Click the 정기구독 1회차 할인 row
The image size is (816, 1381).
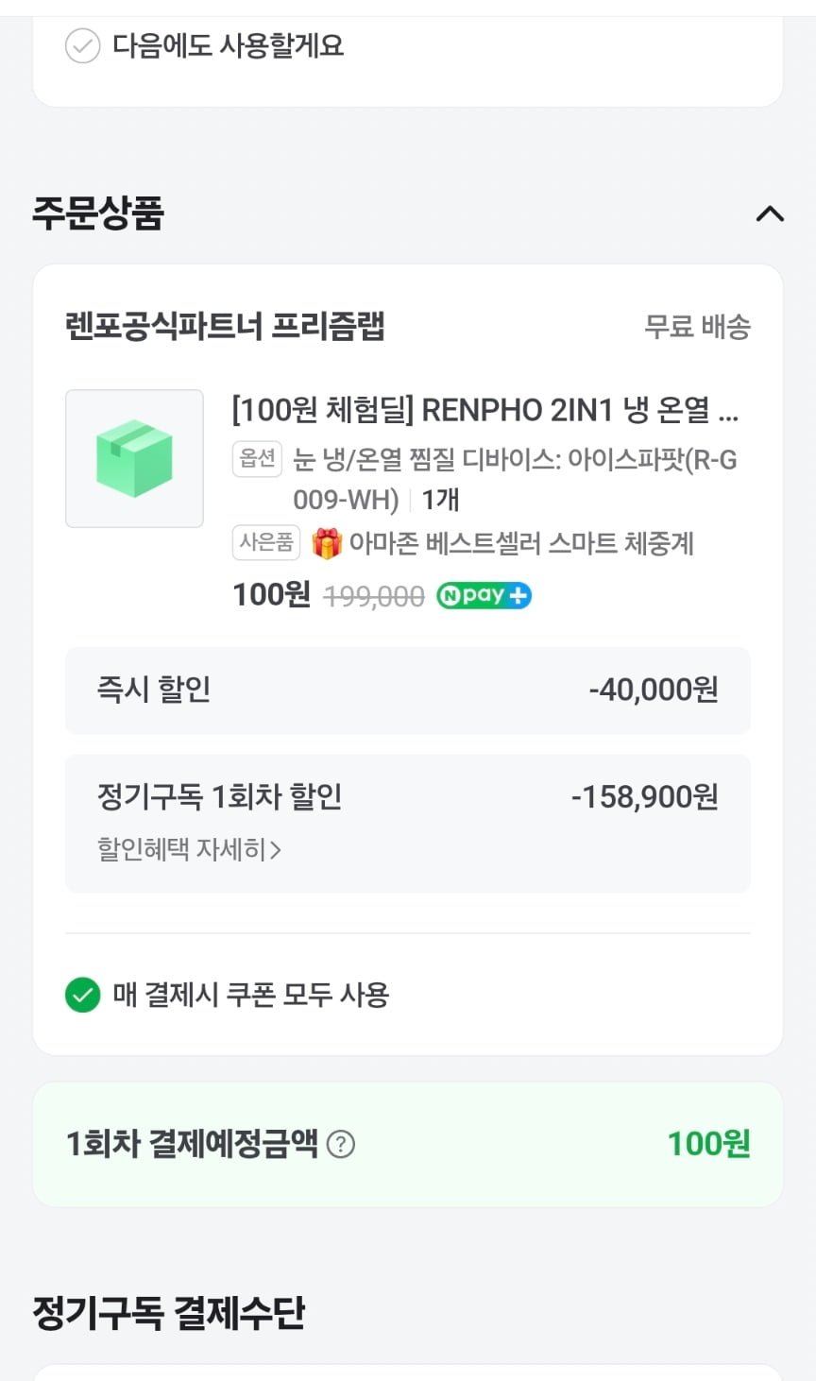tap(407, 797)
